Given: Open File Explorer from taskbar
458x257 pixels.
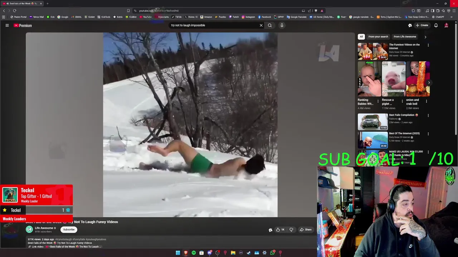Looking at the screenshot, I should click(233, 253).
